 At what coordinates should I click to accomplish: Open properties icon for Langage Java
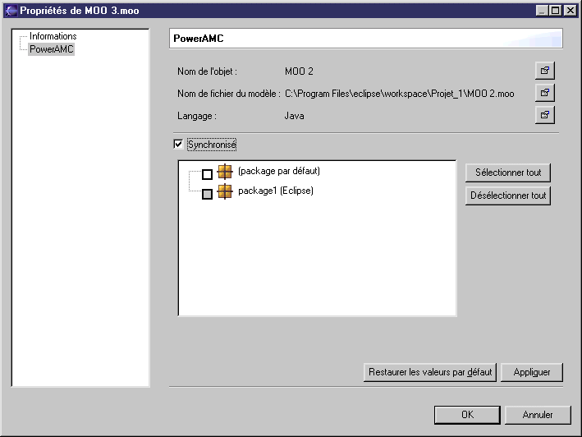(543, 116)
